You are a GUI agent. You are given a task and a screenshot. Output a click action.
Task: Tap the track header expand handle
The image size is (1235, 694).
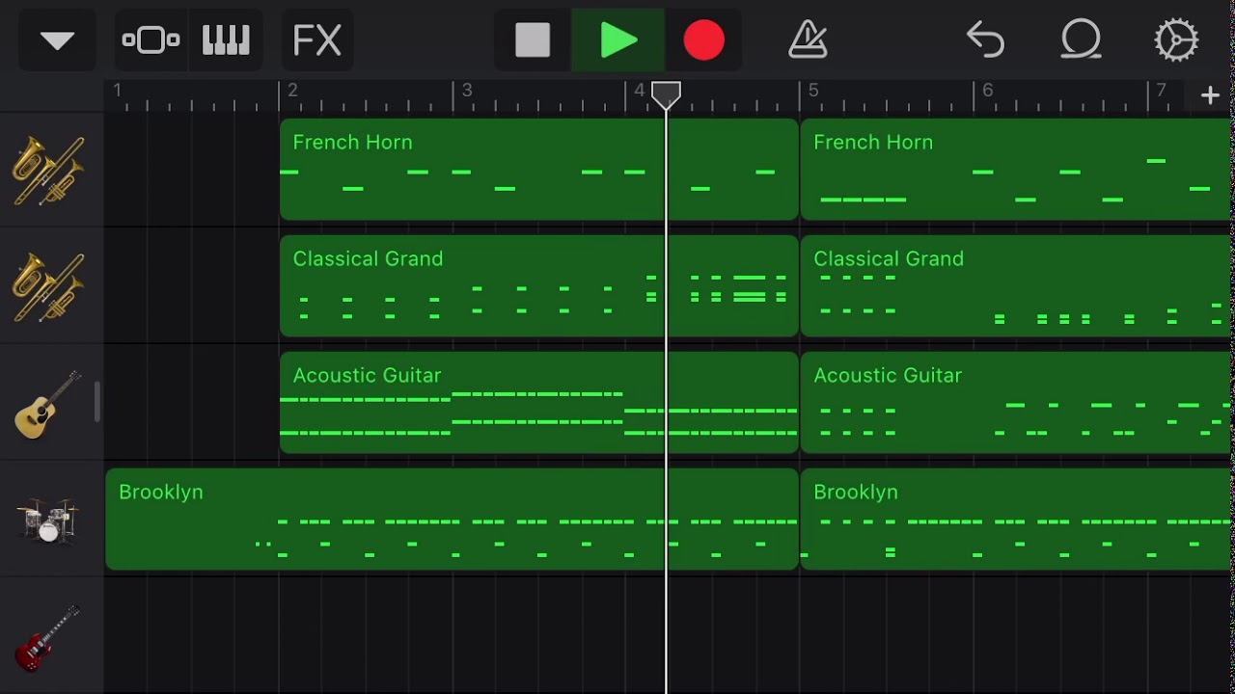click(96, 403)
